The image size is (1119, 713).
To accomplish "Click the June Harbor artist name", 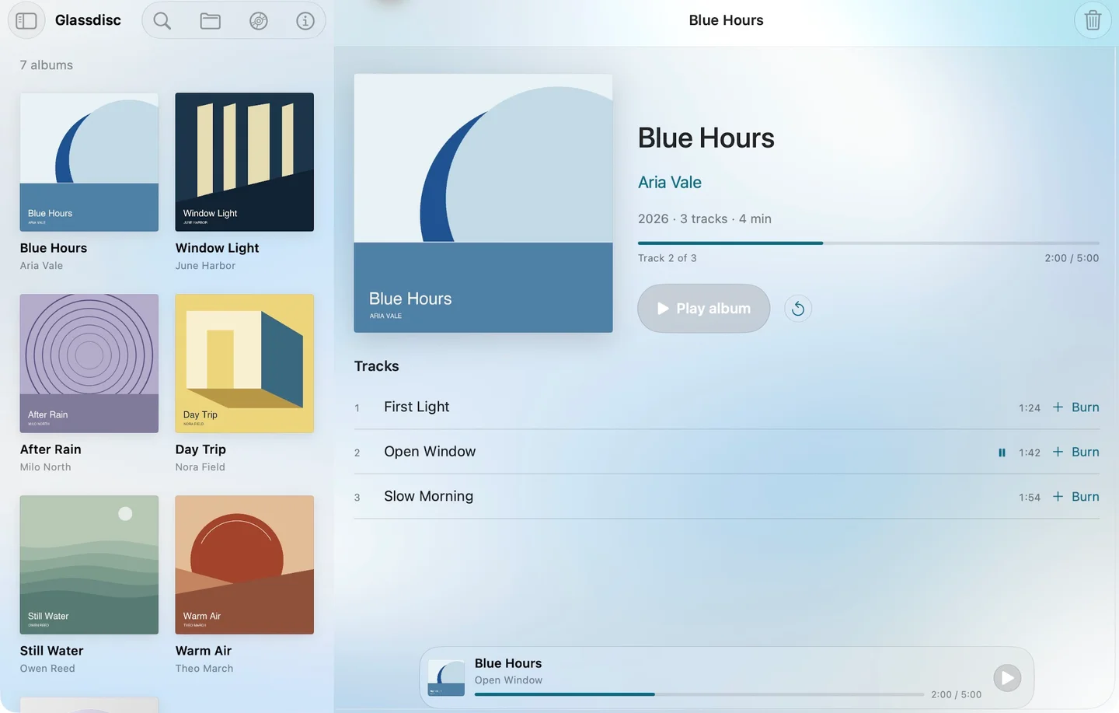I will 206,266.
